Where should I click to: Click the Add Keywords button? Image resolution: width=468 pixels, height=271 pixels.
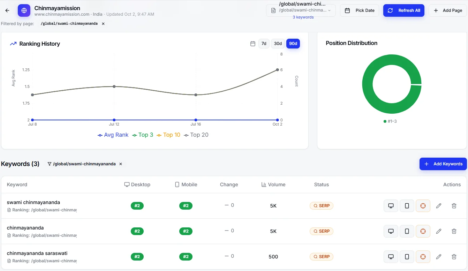tap(443, 164)
